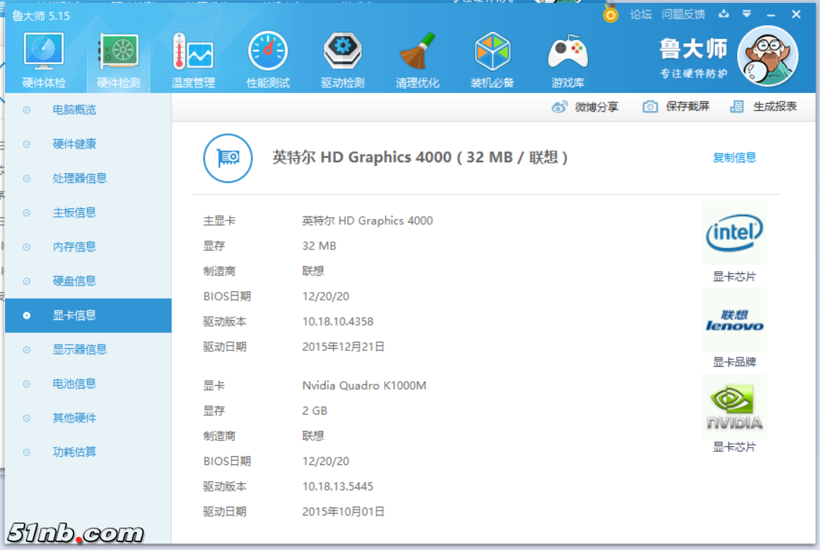Click the gold medal icon in title bar

point(610,14)
